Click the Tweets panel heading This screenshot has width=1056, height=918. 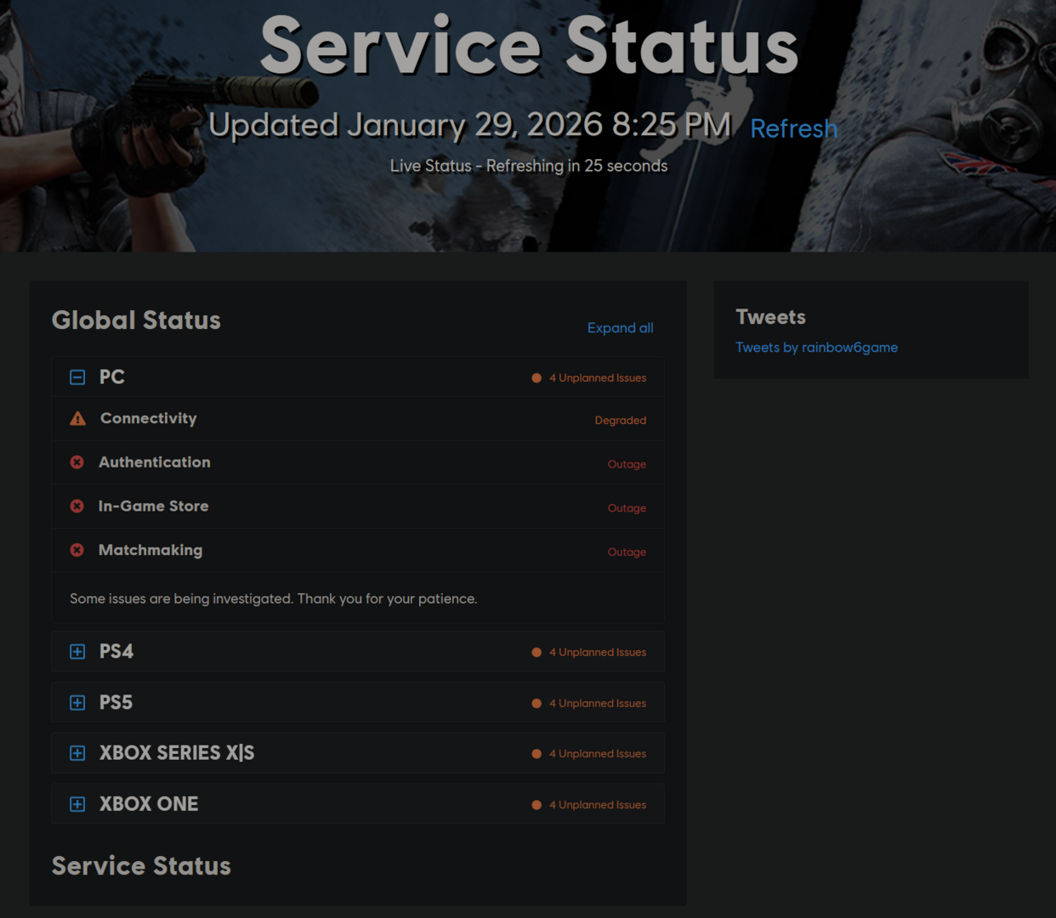[x=770, y=317]
